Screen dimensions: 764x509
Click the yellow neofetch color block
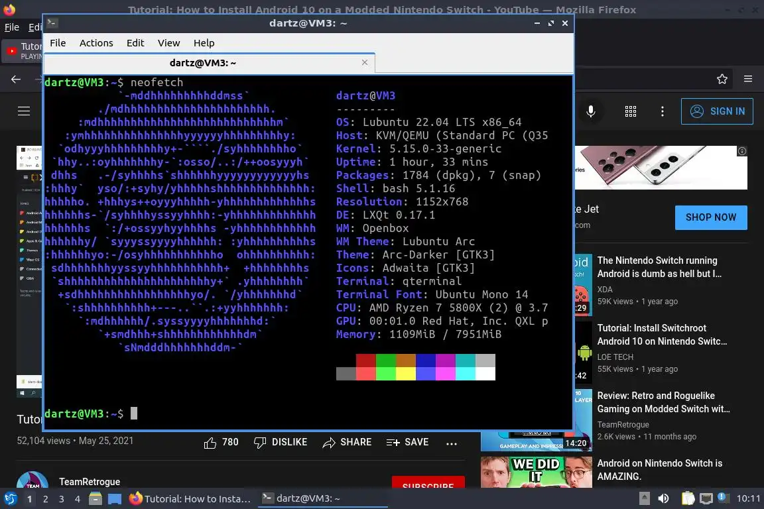point(405,374)
